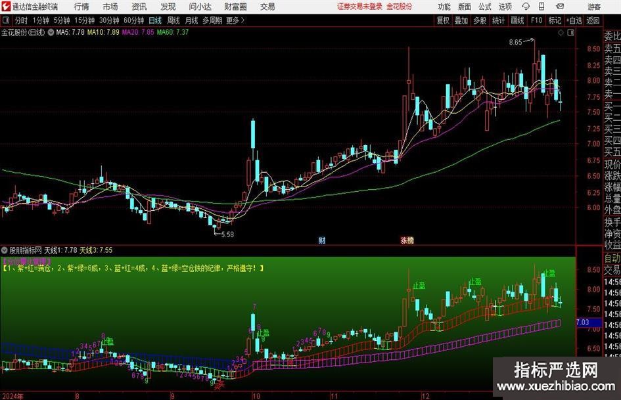This screenshot has width=621, height=400.
Task: Click the 天线1: 7.78 indicator value
Action: point(60,250)
